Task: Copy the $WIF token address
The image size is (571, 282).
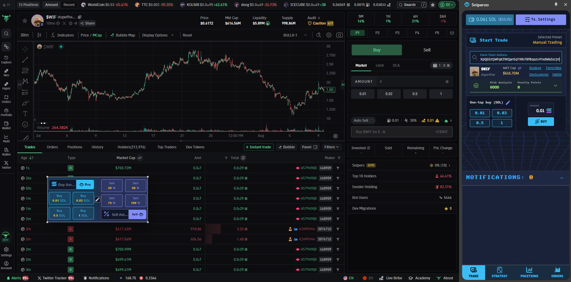Action: coord(80,17)
